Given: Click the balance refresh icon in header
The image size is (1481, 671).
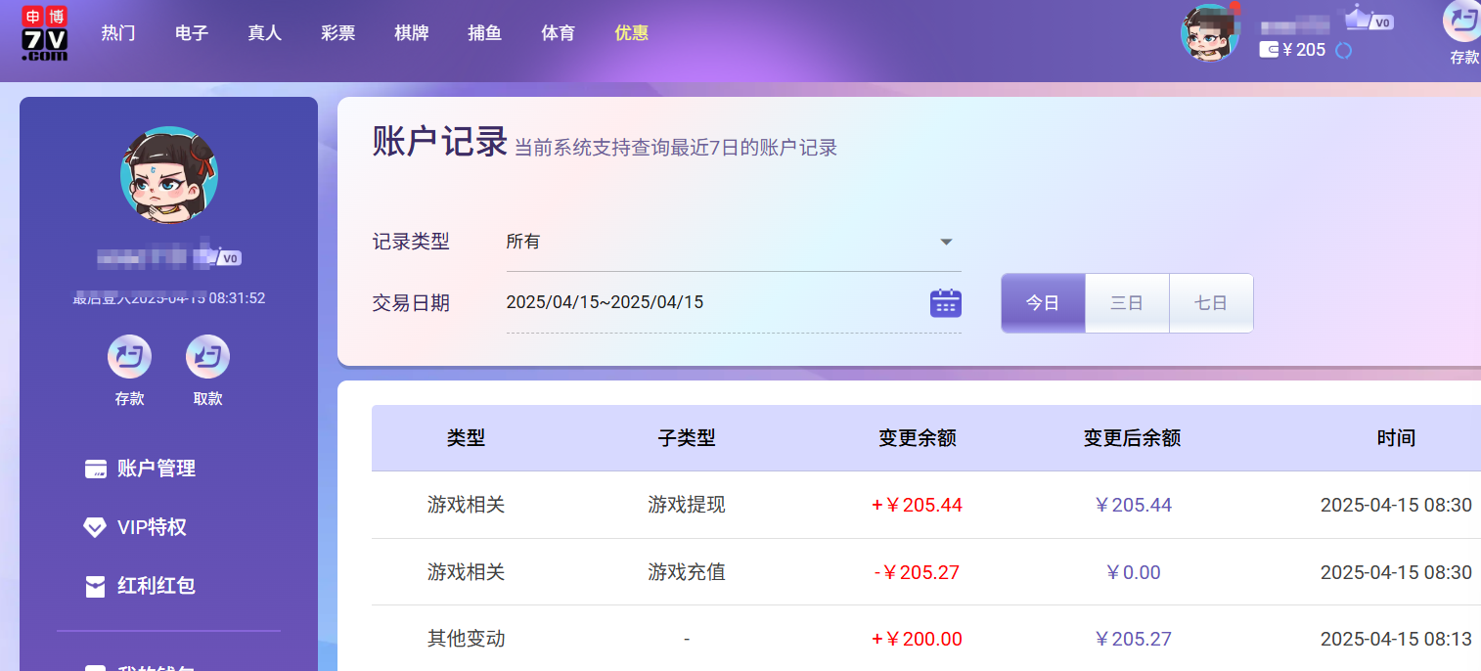Looking at the screenshot, I should click(x=1344, y=50).
